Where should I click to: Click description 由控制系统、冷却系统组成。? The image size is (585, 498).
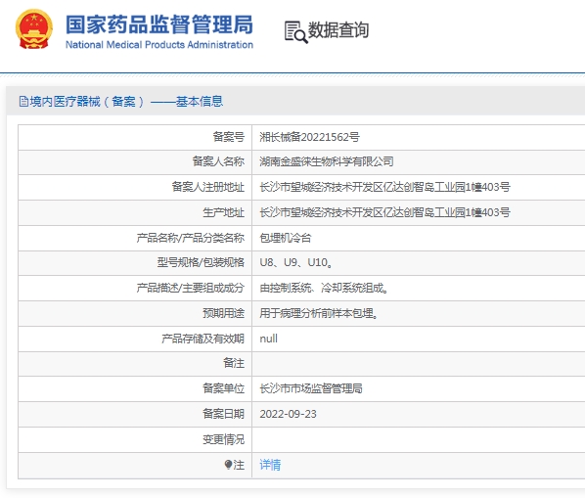pos(324,288)
